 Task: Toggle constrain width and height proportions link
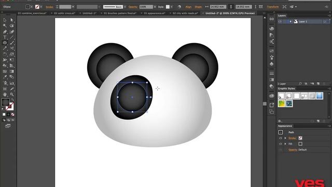point(231,7)
